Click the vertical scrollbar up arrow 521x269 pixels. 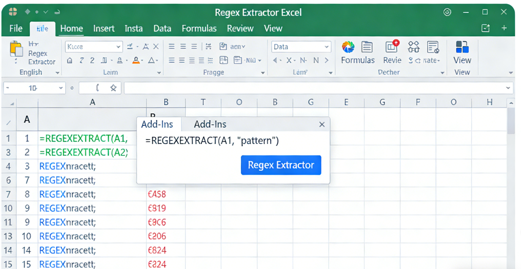(x=511, y=103)
